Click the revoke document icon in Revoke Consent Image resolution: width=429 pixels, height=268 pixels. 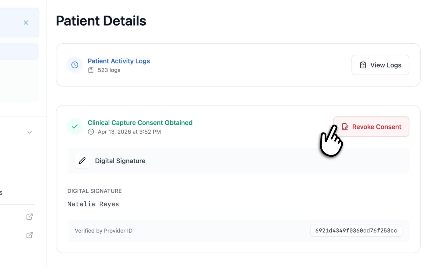345,127
